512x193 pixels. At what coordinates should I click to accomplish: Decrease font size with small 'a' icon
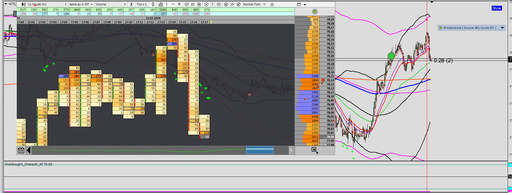[x=226, y=4]
